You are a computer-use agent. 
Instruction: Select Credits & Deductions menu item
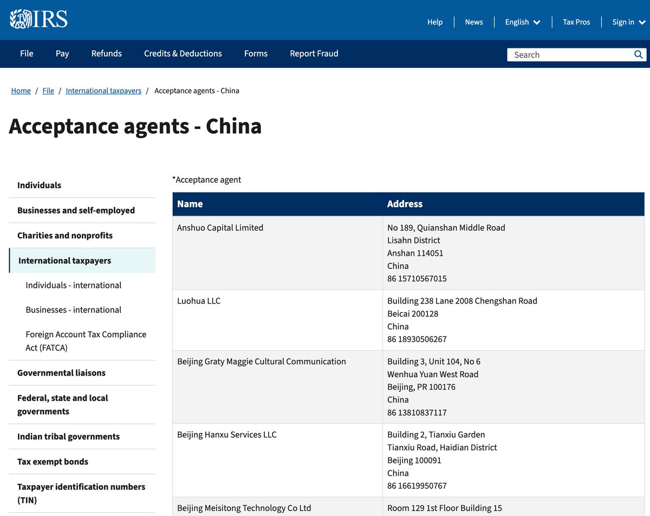[x=183, y=53]
